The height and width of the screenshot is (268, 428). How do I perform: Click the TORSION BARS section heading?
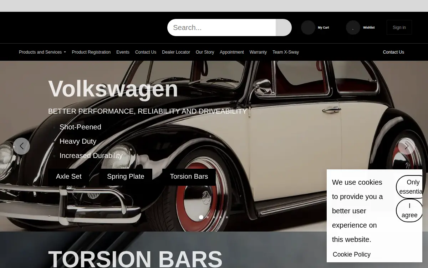pyautogui.click(x=135, y=259)
